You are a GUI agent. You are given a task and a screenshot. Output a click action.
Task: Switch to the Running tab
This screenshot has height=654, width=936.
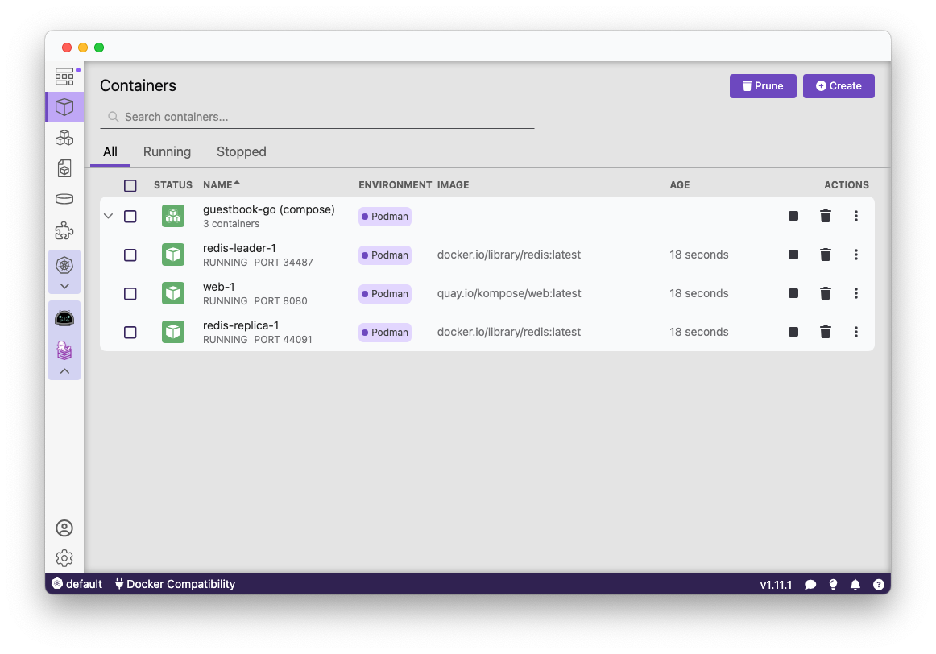click(x=167, y=151)
